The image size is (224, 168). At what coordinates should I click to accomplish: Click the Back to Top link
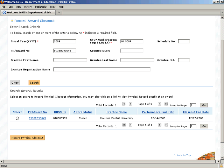click(x=182, y=155)
